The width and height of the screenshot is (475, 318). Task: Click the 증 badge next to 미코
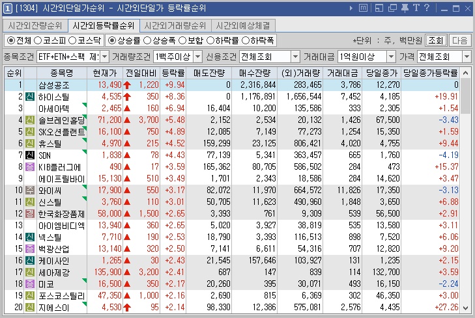30,284
